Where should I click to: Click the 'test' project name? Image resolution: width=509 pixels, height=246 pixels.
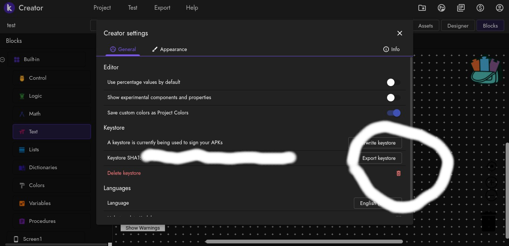(x=12, y=25)
